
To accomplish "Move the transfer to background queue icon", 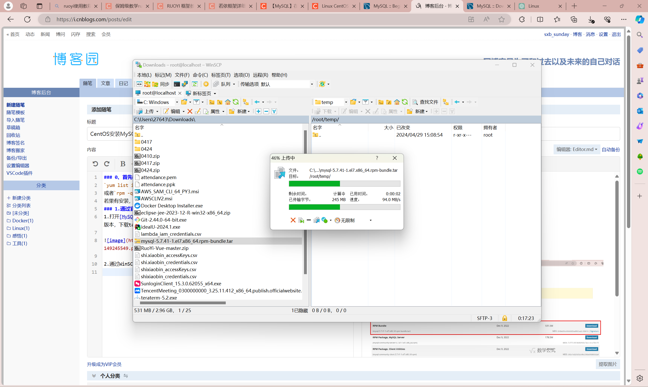I will [316, 220].
